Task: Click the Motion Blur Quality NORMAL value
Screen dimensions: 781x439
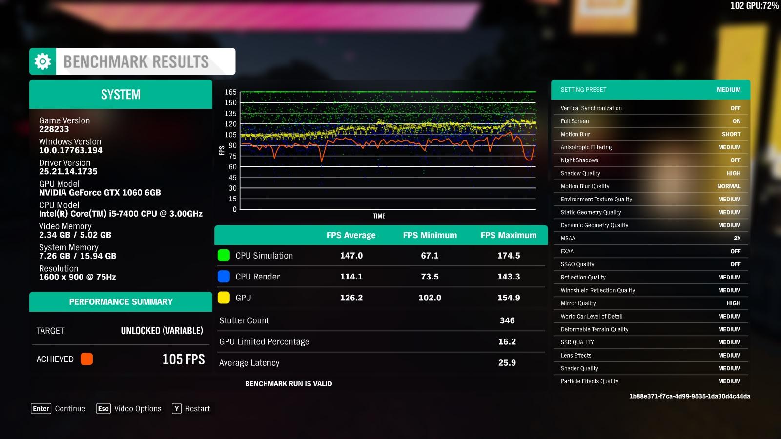Action: (x=729, y=186)
